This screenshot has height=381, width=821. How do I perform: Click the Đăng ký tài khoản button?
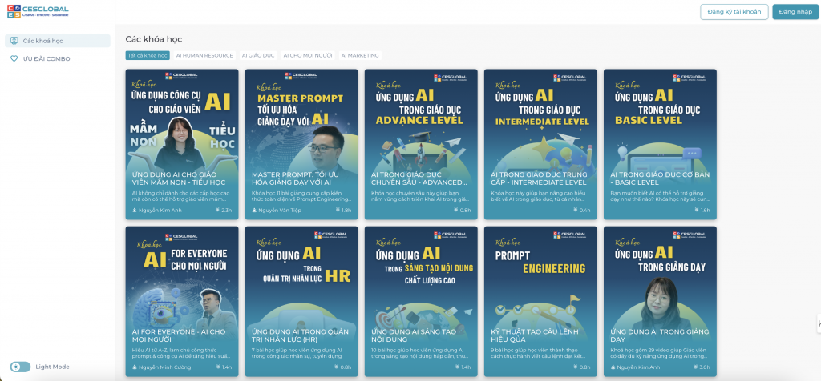coord(734,11)
